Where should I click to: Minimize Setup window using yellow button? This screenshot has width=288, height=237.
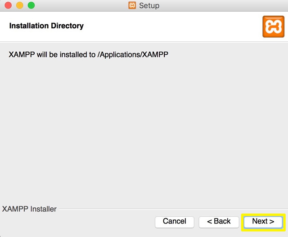pos(20,5)
